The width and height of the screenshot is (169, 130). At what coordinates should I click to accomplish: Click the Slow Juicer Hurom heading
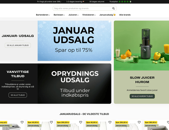142,80
